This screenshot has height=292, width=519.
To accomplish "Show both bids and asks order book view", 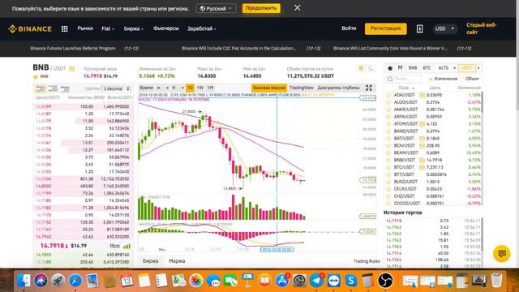I will 41,88.
